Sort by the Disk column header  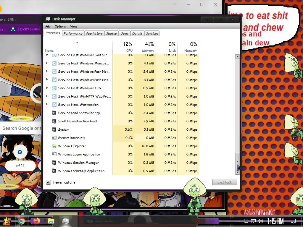click(x=167, y=47)
